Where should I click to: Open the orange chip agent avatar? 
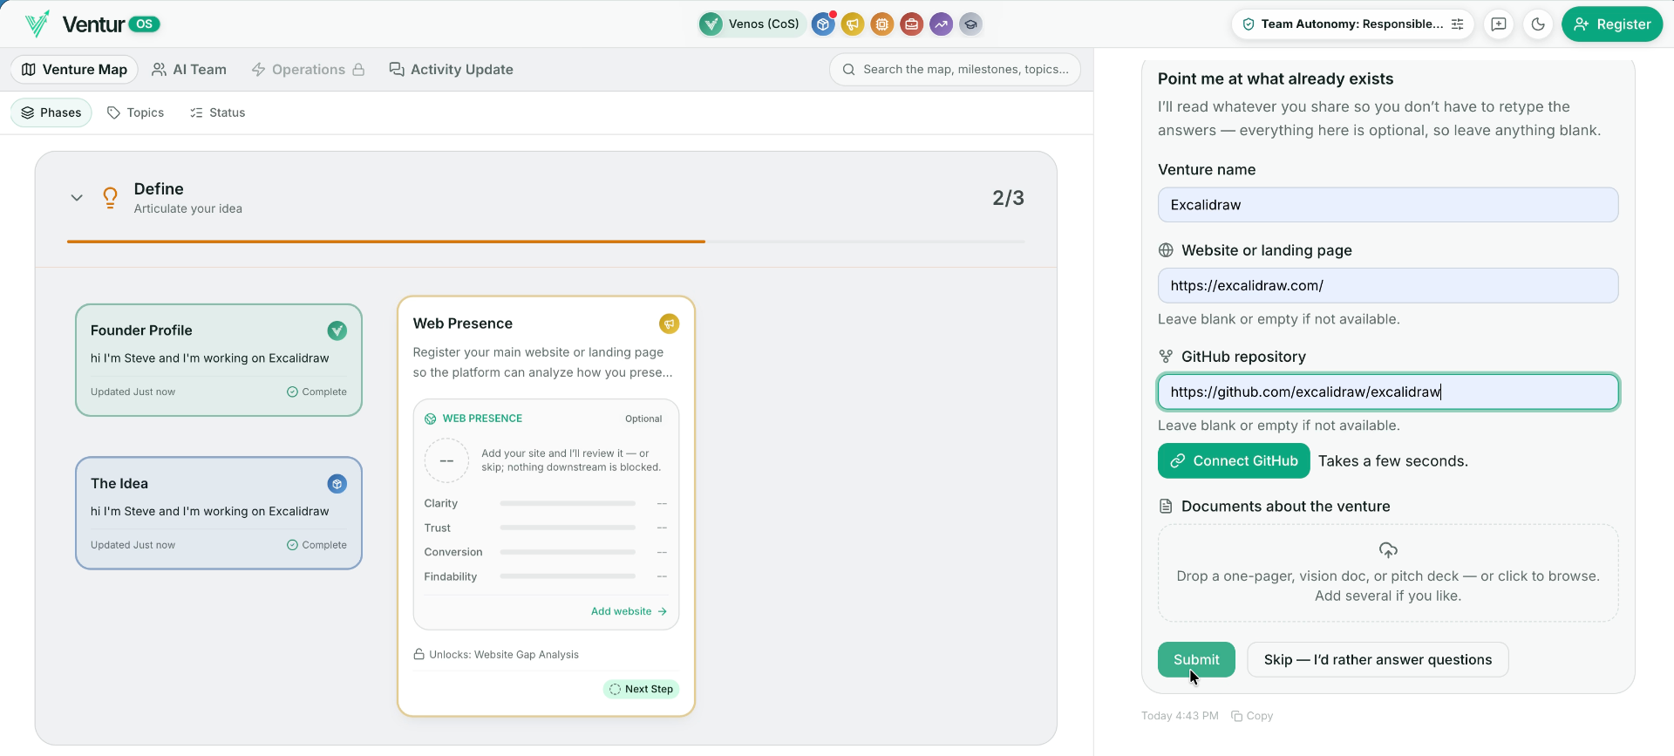tap(882, 24)
